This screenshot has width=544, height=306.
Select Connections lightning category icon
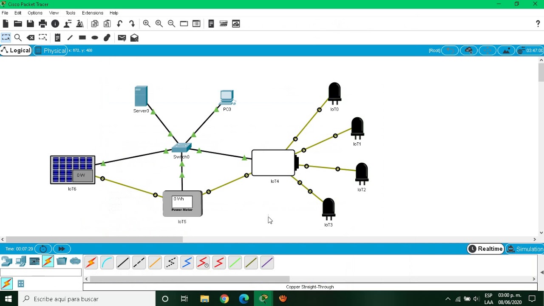tap(48, 261)
